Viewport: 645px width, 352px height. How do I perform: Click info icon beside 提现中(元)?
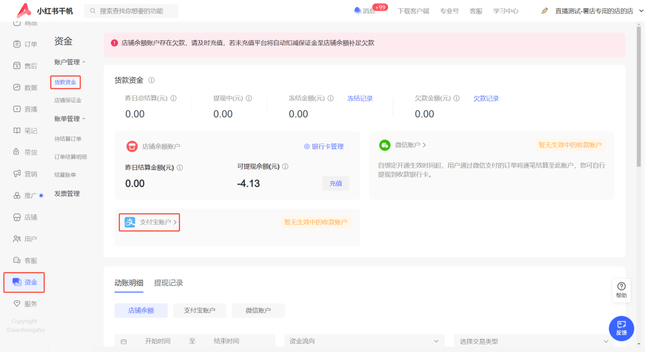coord(249,98)
